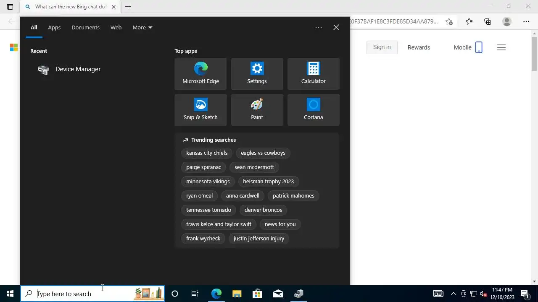
Task: Click the Edge address bar URL
Action: click(x=394, y=21)
